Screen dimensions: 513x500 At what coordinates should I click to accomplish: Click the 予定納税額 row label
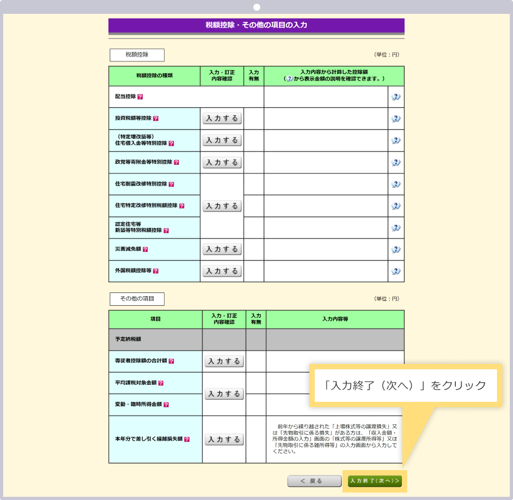click(128, 339)
